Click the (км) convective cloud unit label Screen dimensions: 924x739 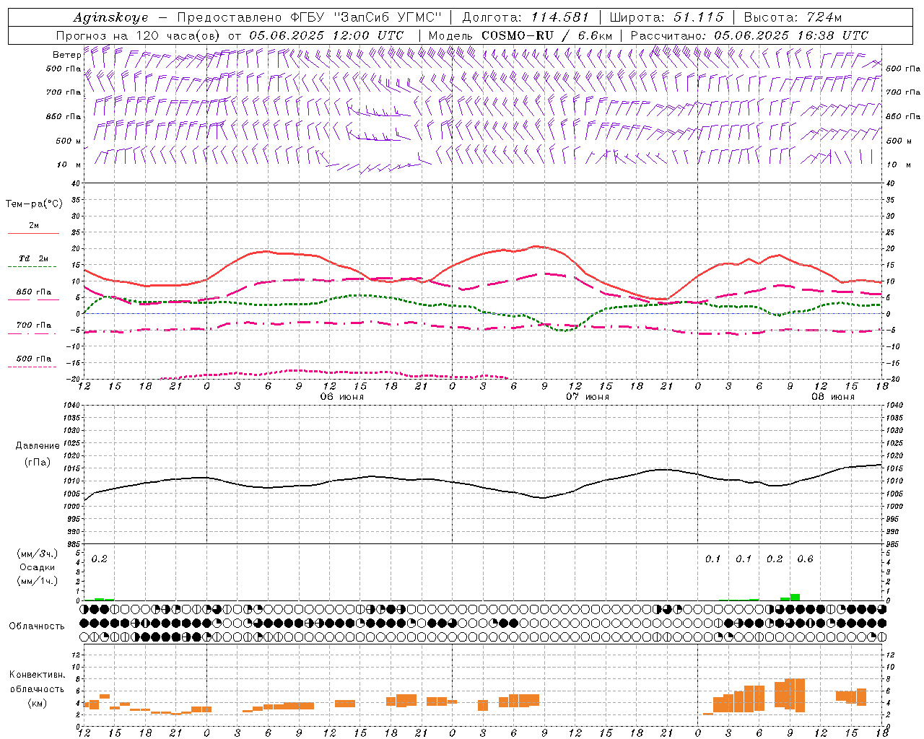pyautogui.click(x=37, y=703)
